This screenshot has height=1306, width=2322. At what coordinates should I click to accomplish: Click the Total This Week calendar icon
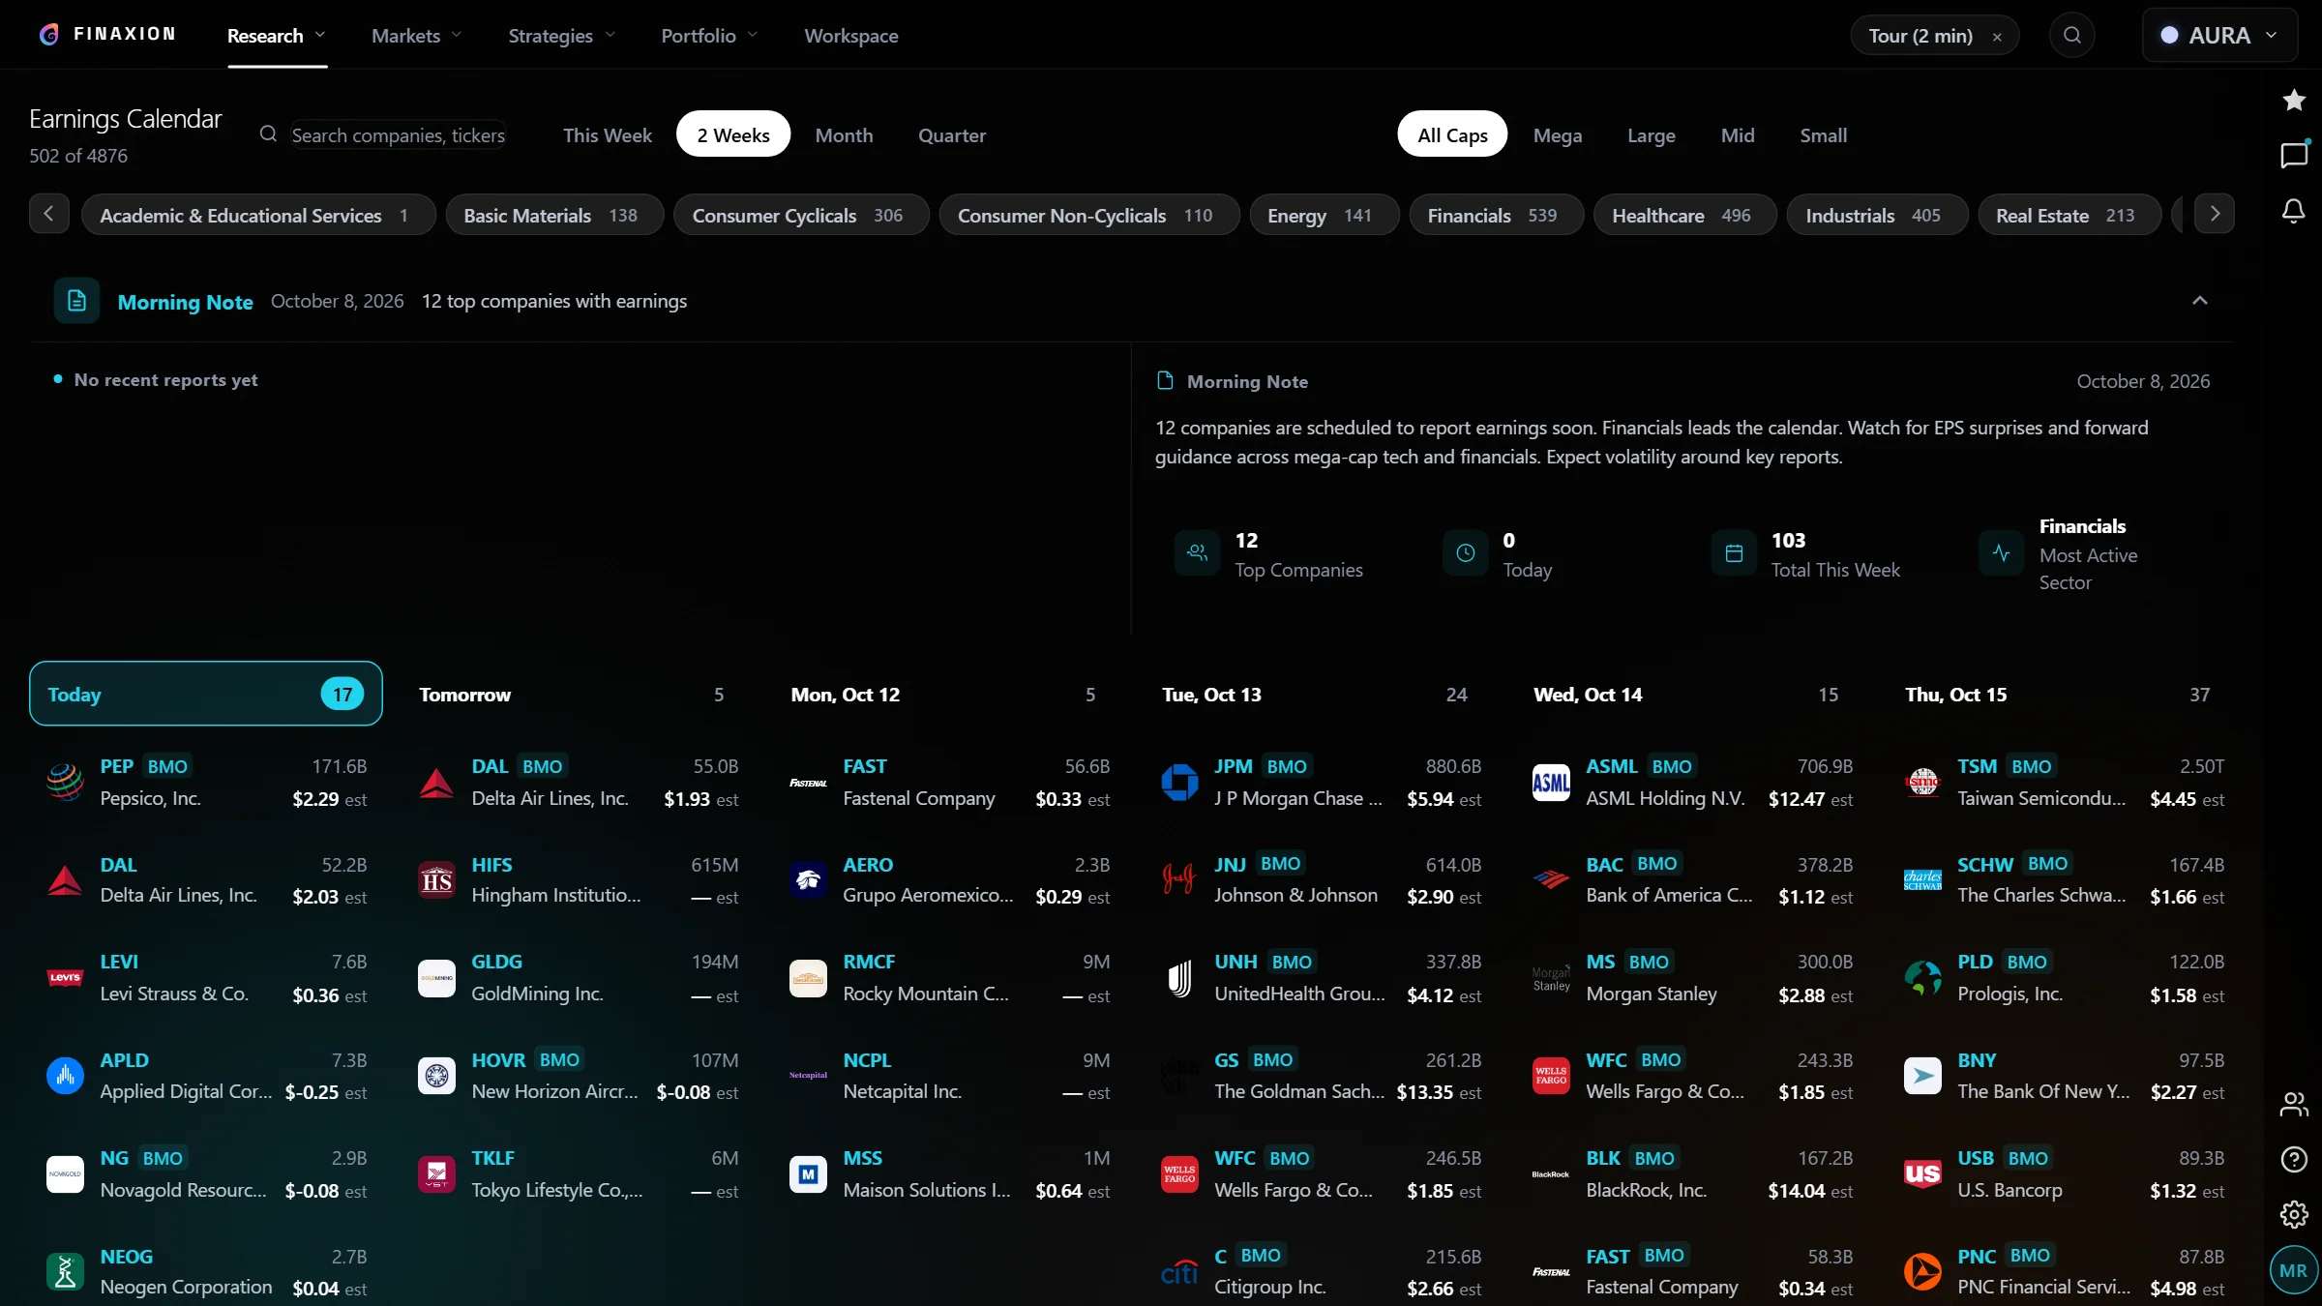pyautogui.click(x=1734, y=553)
